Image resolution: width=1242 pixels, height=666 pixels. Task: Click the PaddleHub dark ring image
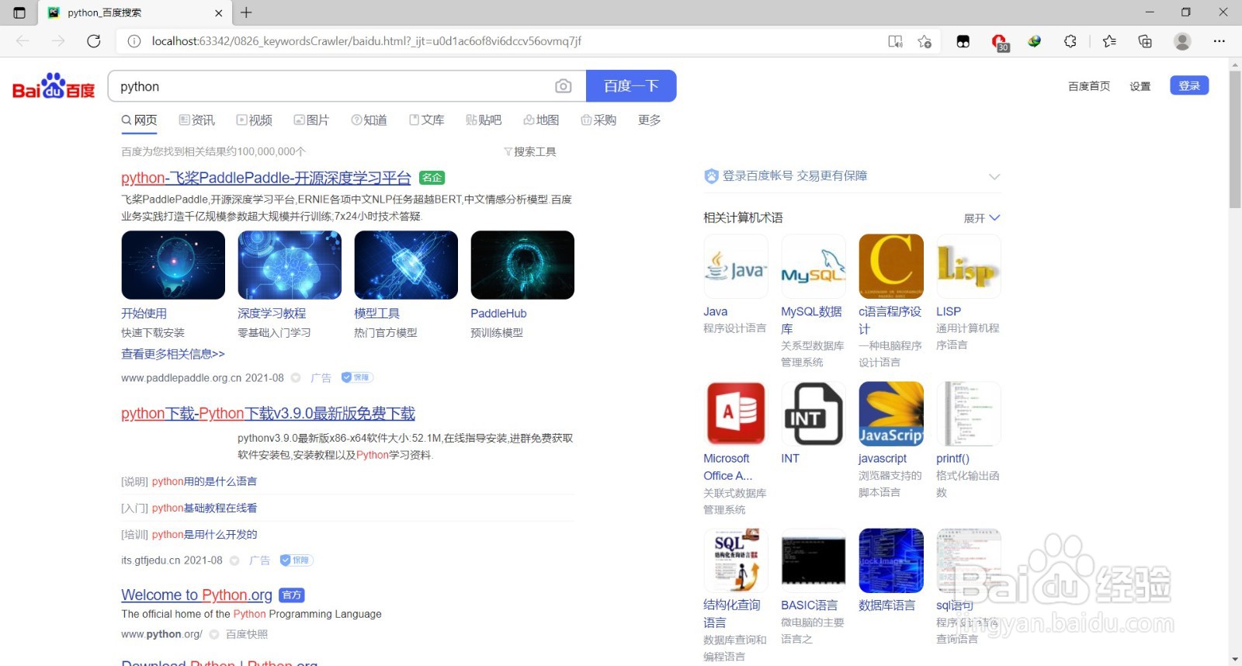coord(522,265)
